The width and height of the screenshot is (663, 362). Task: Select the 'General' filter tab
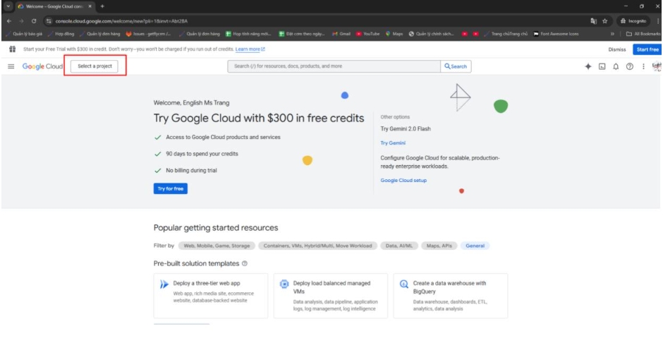coord(475,246)
